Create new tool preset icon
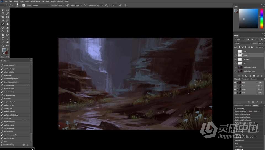 pyautogui.click(x=24, y=145)
